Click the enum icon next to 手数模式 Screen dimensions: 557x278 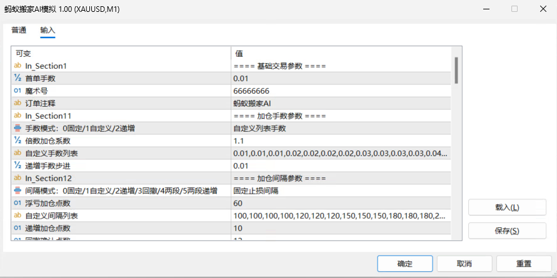click(18, 129)
